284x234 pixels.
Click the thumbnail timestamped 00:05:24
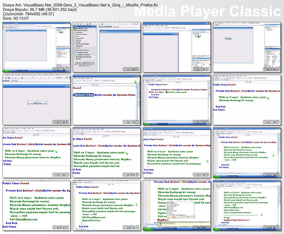(x=177, y=100)
